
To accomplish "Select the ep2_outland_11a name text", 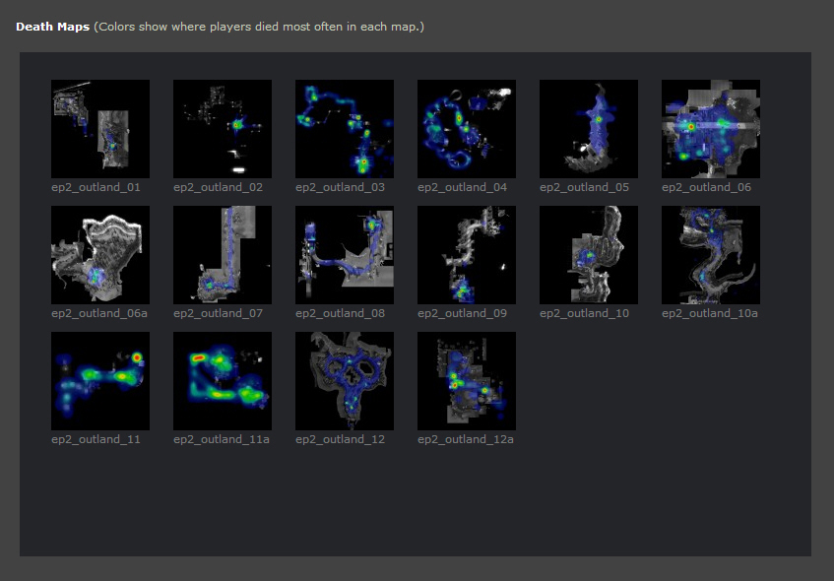I will 222,439.
